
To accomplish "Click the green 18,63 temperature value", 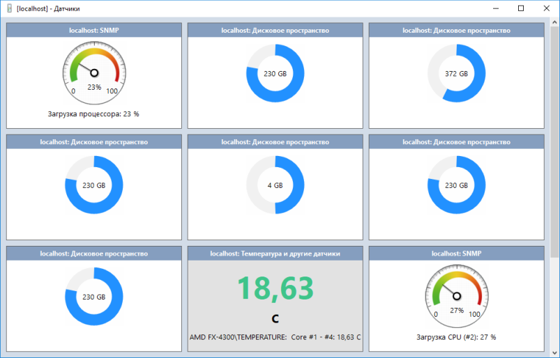I will coord(275,288).
